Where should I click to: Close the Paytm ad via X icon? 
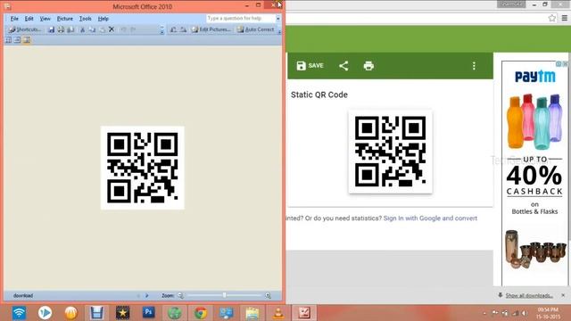point(565,63)
